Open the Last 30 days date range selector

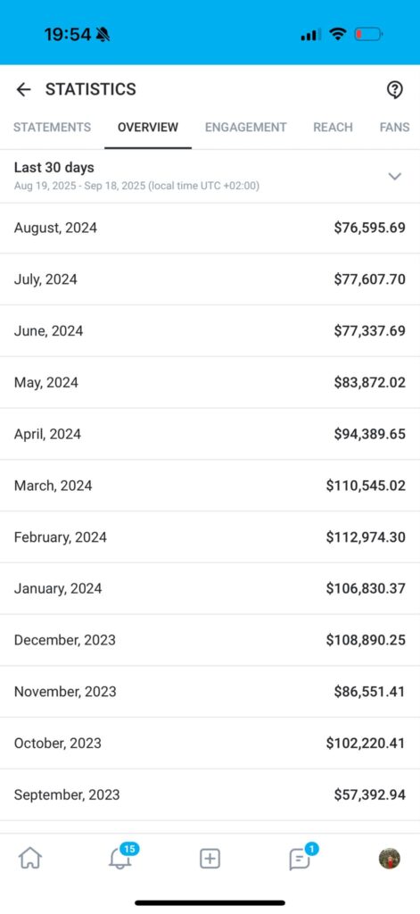[x=210, y=176]
